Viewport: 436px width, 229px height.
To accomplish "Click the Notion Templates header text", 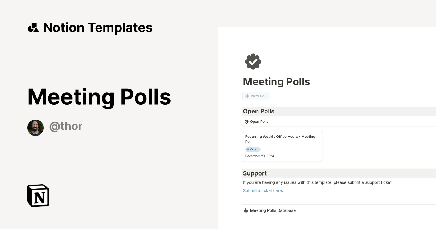I will (98, 27).
